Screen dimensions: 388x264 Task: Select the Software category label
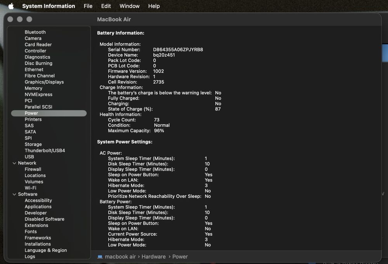[x=28, y=194]
